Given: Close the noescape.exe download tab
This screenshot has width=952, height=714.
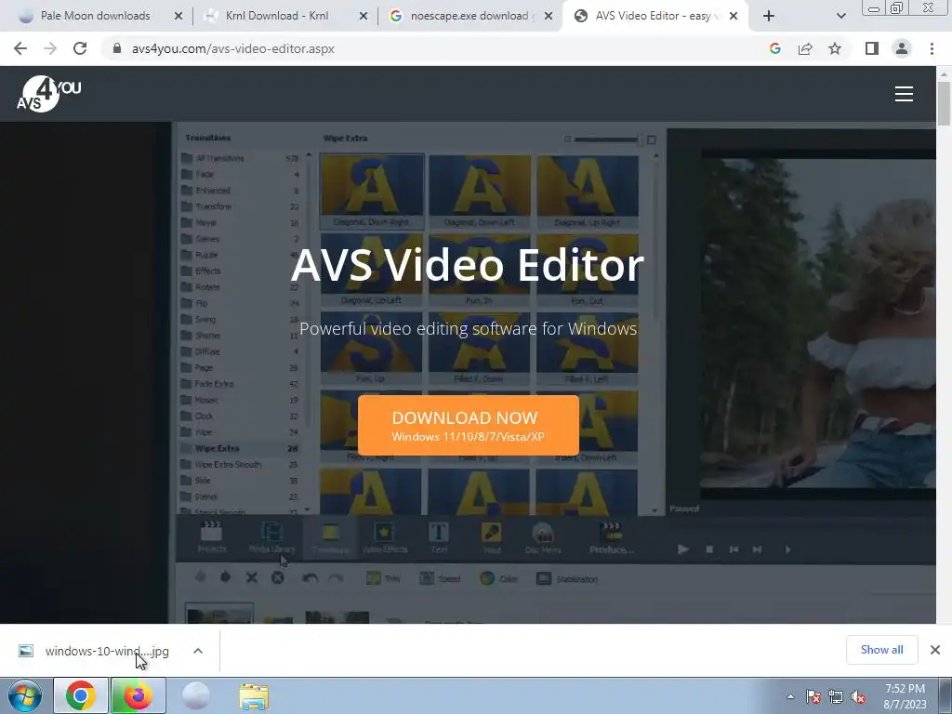Looking at the screenshot, I should click(549, 17).
